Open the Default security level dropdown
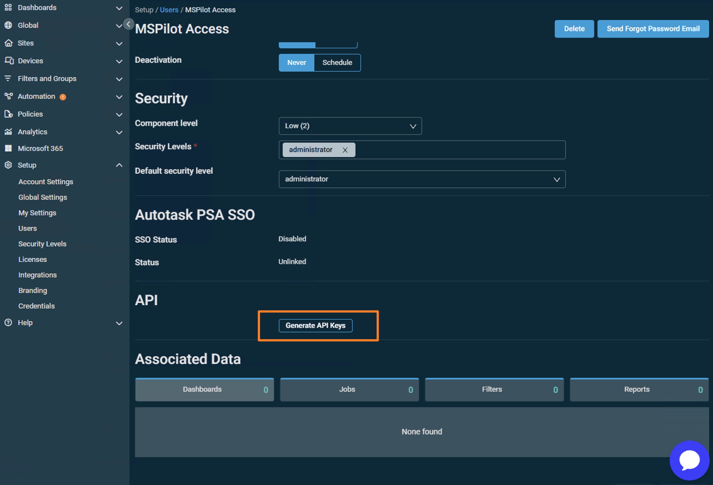 click(422, 179)
